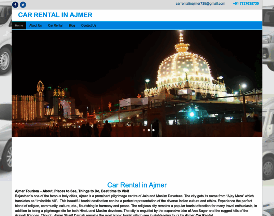Select the second slider pagination dot
The image size is (274, 216).
click(x=149, y=130)
